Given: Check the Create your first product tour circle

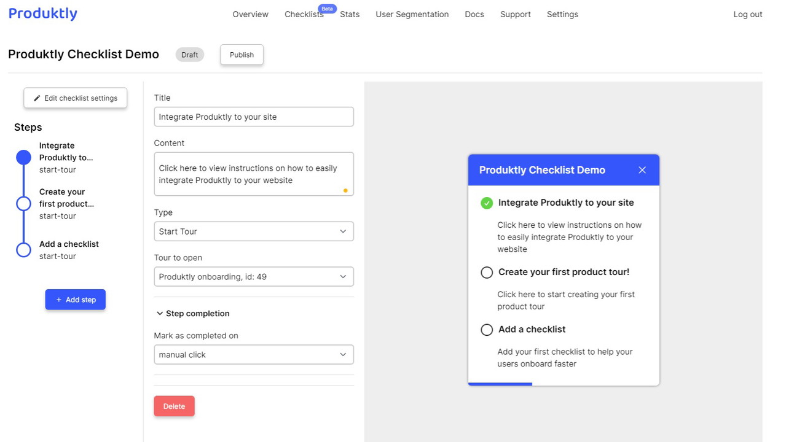Looking at the screenshot, I should coord(487,273).
